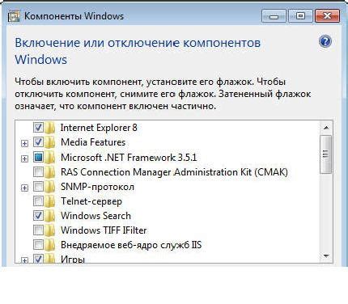The height and width of the screenshot is (304, 348).
Task: Click the Windows TIFF IFilter folder icon
Action: point(50,230)
